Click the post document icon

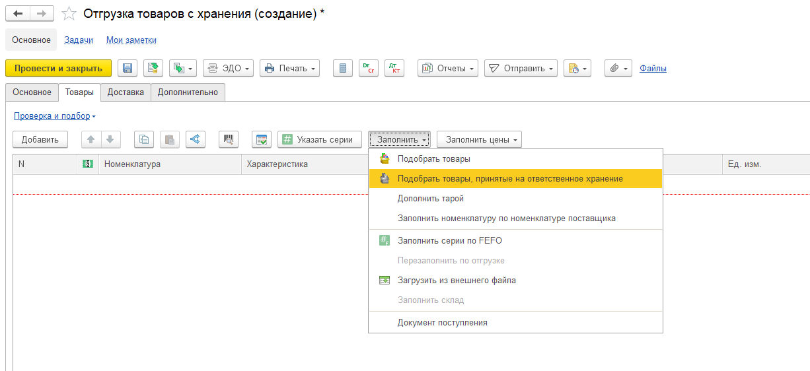[x=153, y=68]
